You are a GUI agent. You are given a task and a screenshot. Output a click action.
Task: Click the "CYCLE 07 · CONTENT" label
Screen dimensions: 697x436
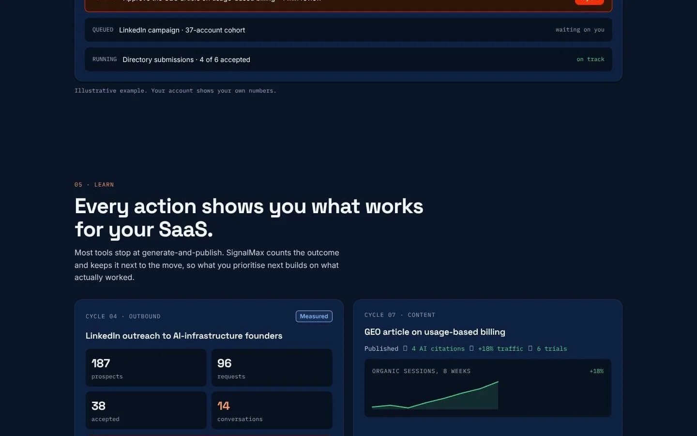(400, 315)
